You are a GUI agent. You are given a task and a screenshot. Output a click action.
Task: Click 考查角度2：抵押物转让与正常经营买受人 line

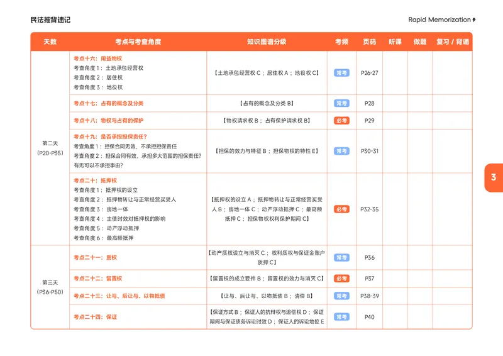(x=124, y=199)
